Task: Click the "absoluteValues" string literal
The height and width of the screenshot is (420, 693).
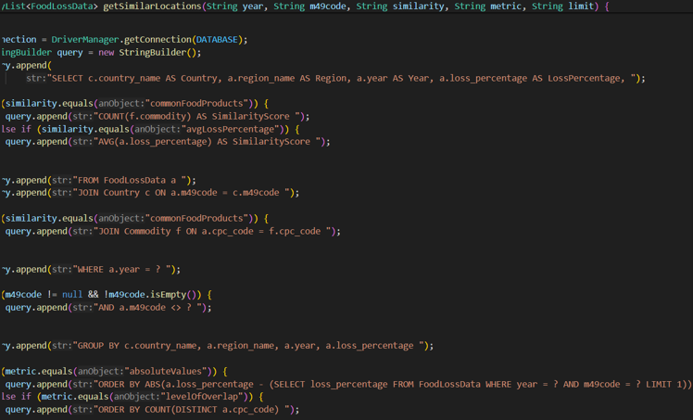Action: coord(166,371)
